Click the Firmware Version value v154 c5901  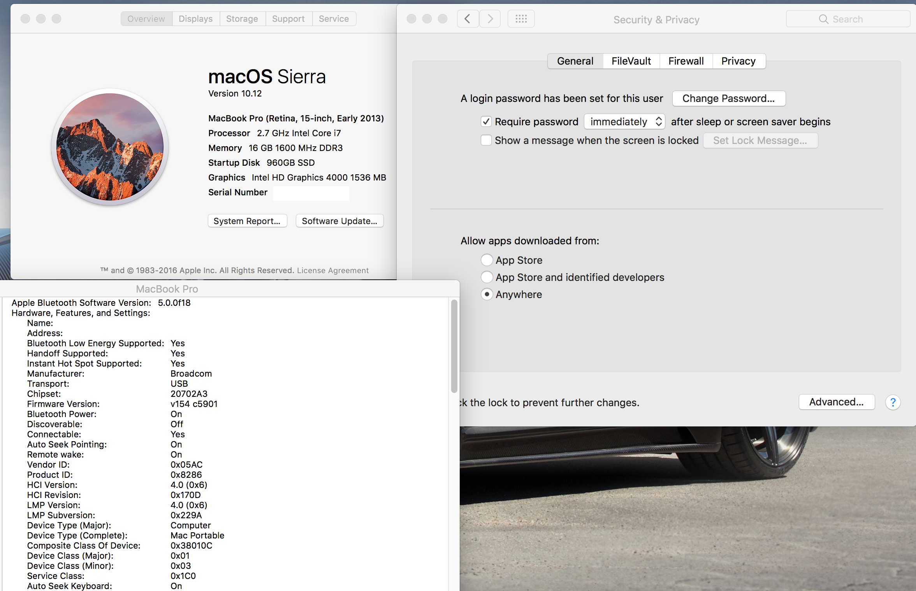coord(194,404)
